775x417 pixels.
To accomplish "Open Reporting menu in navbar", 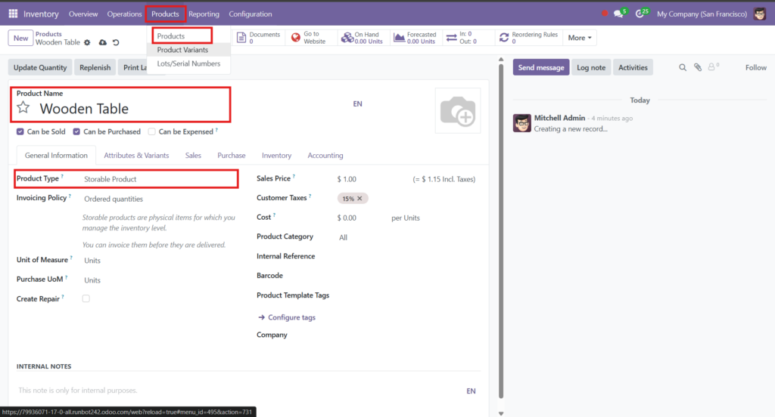I will [x=204, y=14].
